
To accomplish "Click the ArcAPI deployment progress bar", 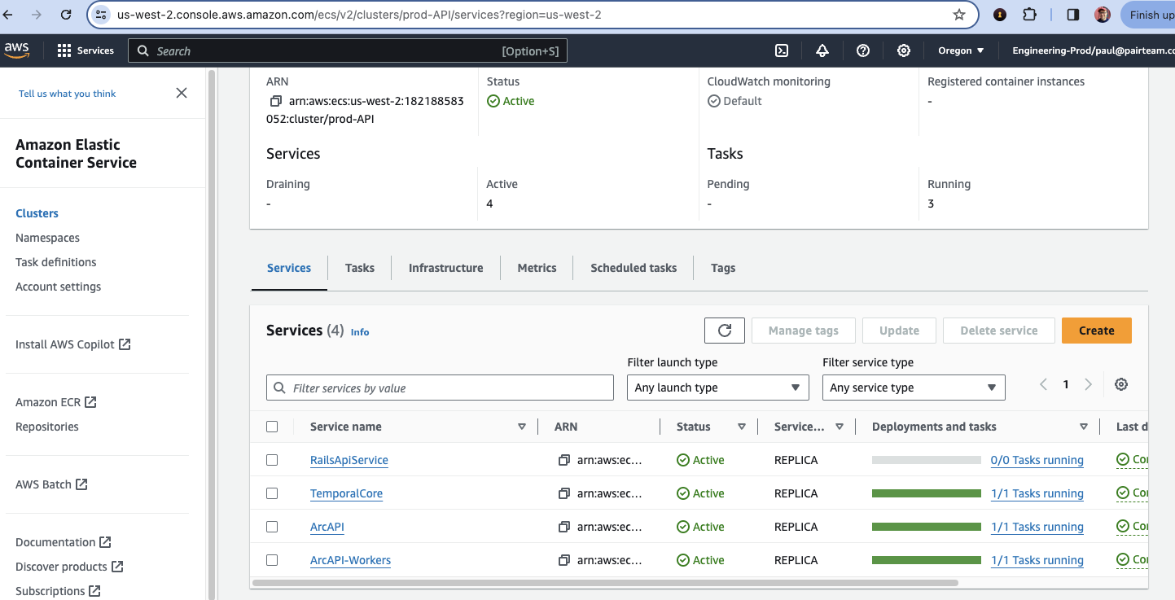I will point(927,527).
